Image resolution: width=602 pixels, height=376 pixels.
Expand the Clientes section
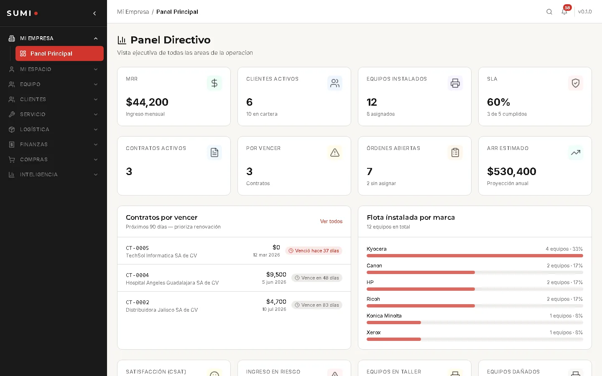(53, 99)
